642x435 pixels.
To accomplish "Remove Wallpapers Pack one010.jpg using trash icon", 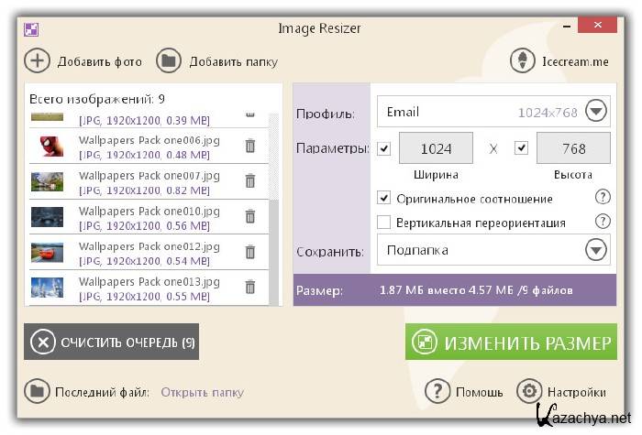I will [249, 216].
